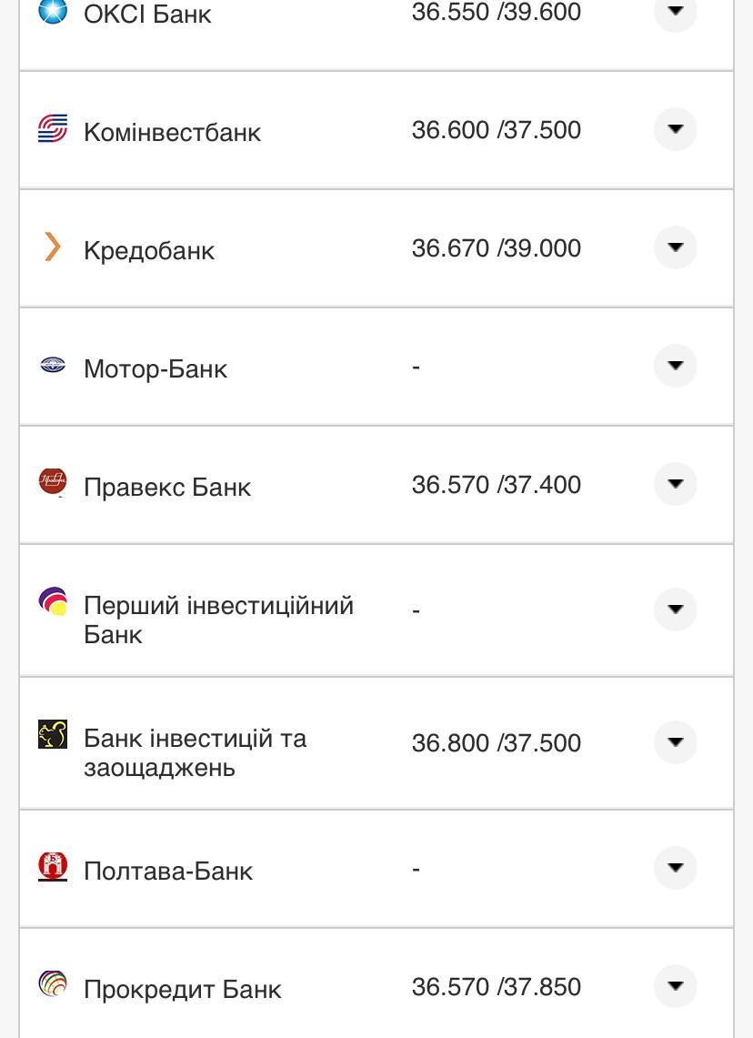Click the OKCI Bank logo icon

[53, 11]
